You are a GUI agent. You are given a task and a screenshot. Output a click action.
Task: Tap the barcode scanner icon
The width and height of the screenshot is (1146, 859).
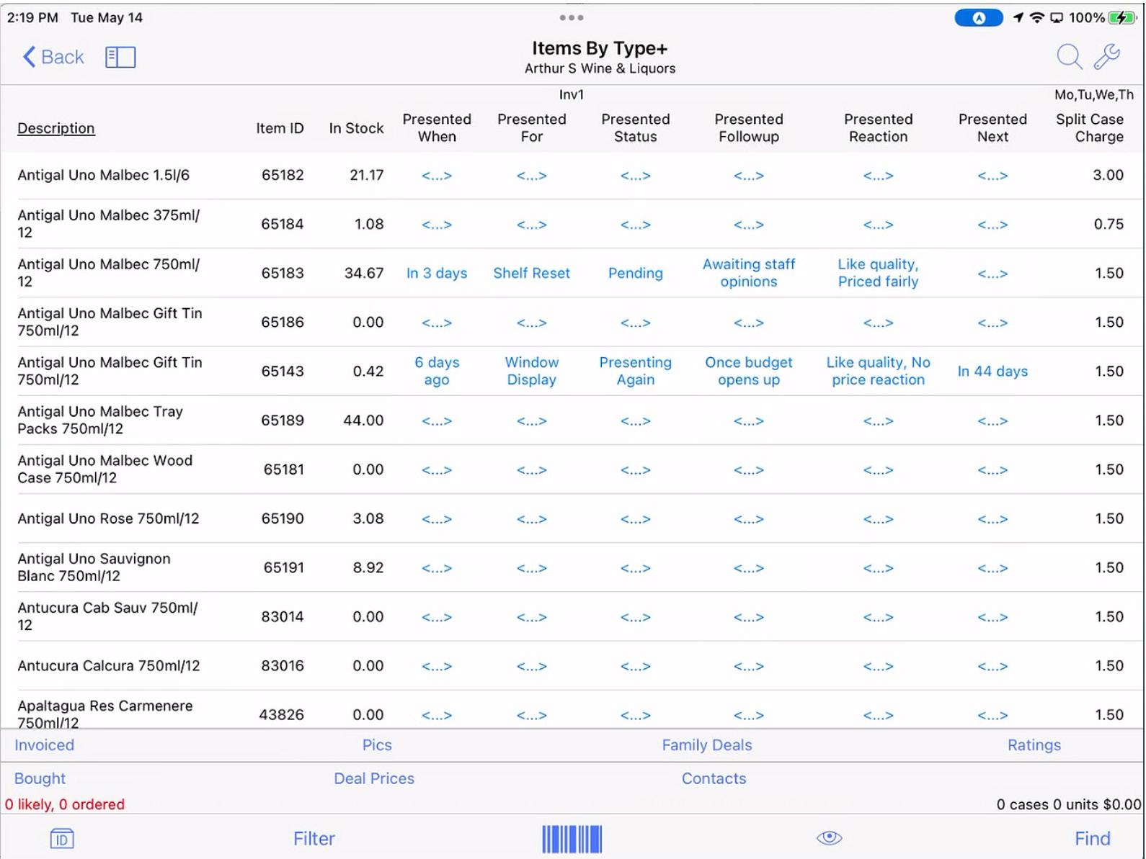(x=572, y=839)
